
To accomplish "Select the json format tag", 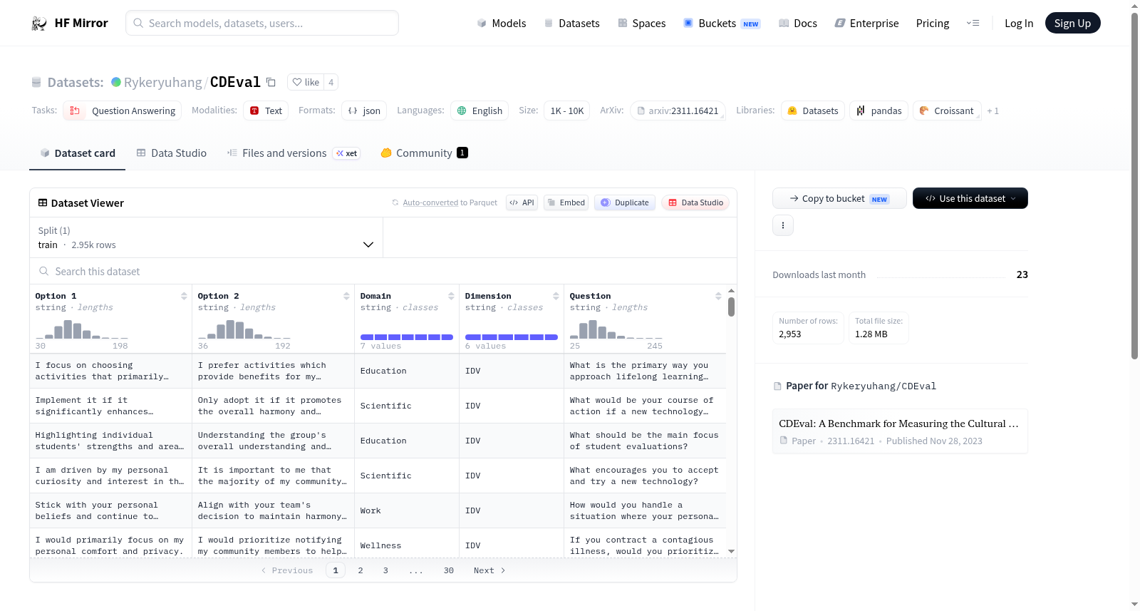I will pyautogui.click(x=364, y=111).
